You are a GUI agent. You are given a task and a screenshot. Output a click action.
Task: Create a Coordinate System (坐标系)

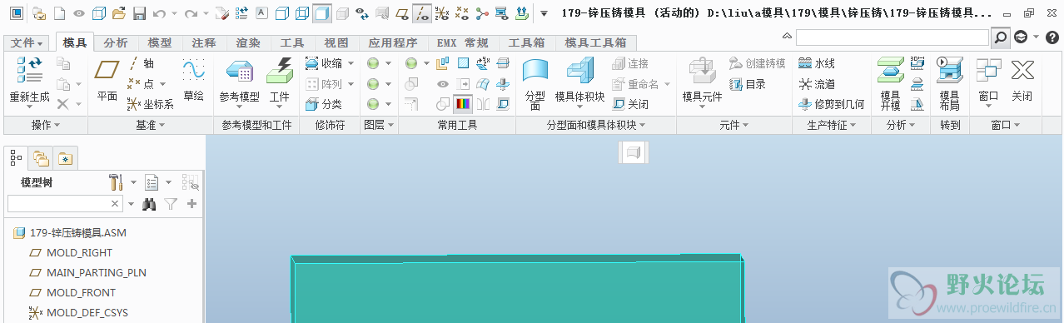pos(150,104)
